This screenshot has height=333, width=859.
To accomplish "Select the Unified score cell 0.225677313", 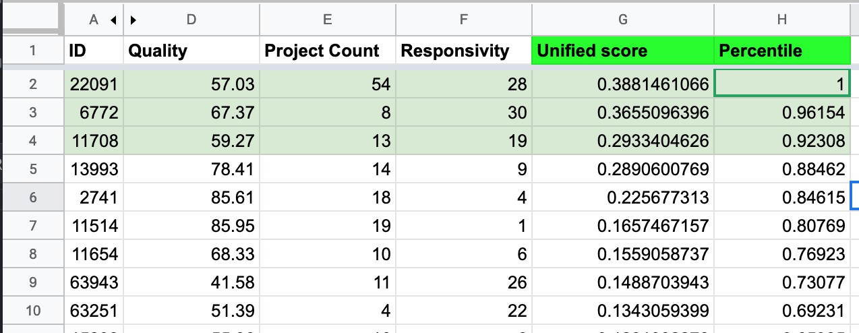I will click(x=622, y=198).
